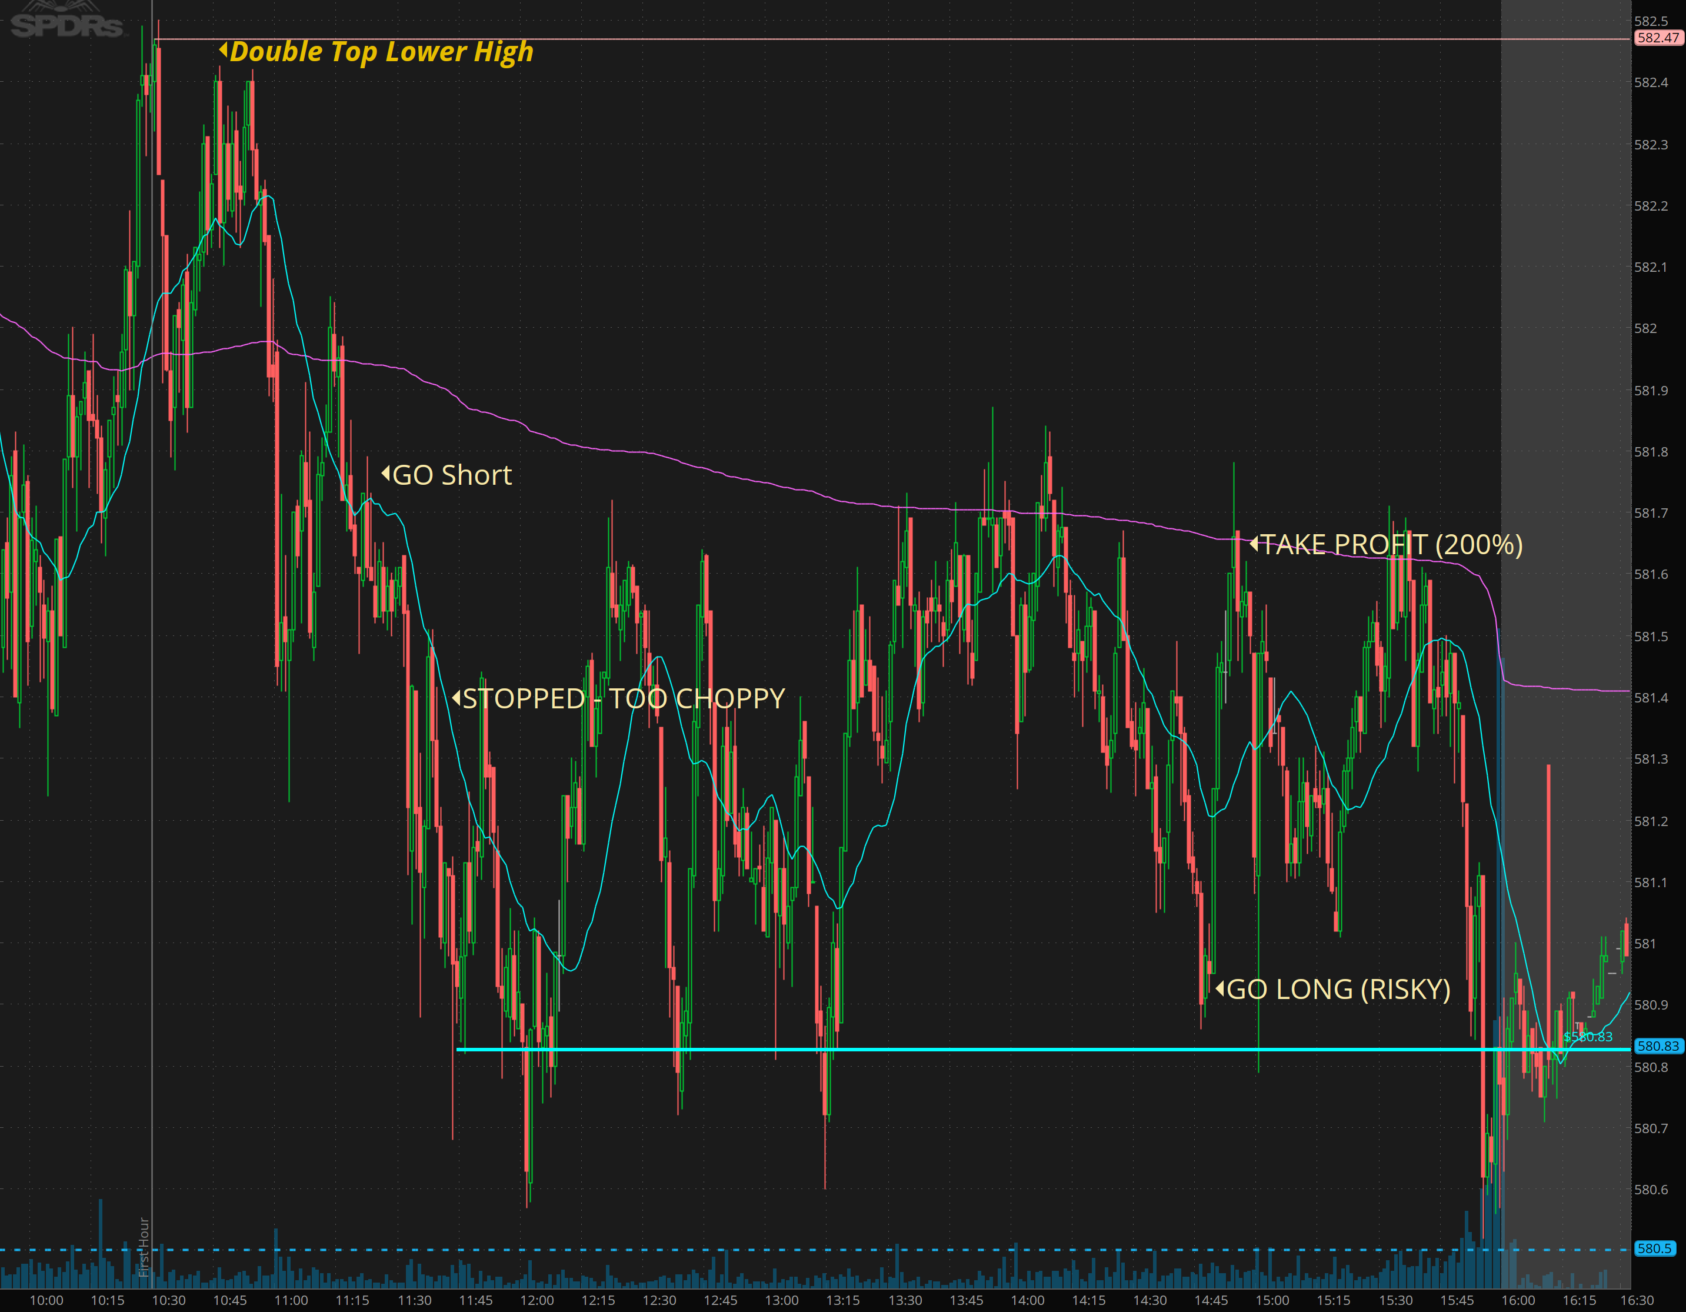
Task: Click the arrow marker next to GO Short
Action: coord(385,474)
